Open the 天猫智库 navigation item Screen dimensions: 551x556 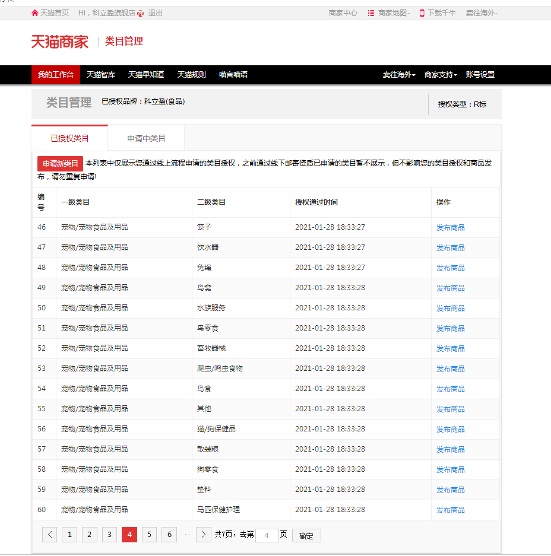[101, 75]
